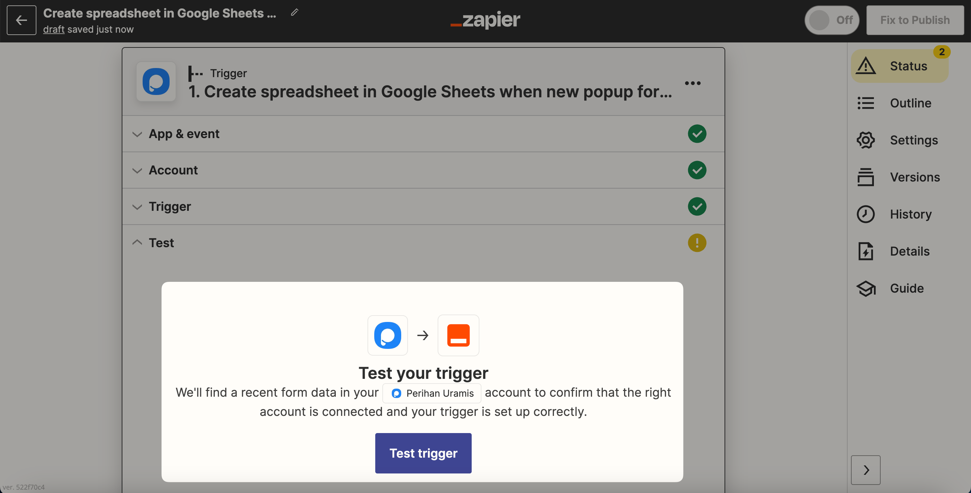Click the trigger app icon in step header
This screenshot has width=971, height=493.
coord(156,82)
